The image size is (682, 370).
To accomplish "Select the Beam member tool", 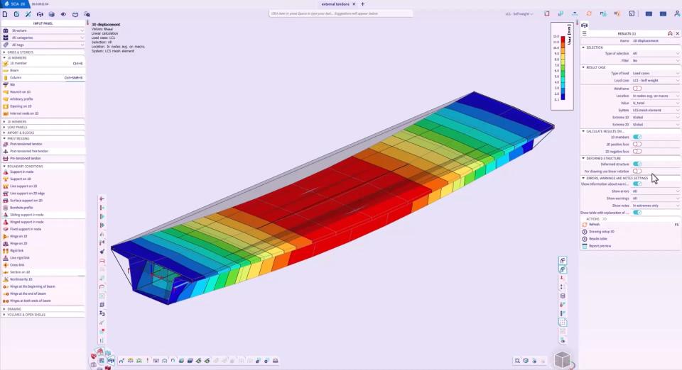I will 14,70.
